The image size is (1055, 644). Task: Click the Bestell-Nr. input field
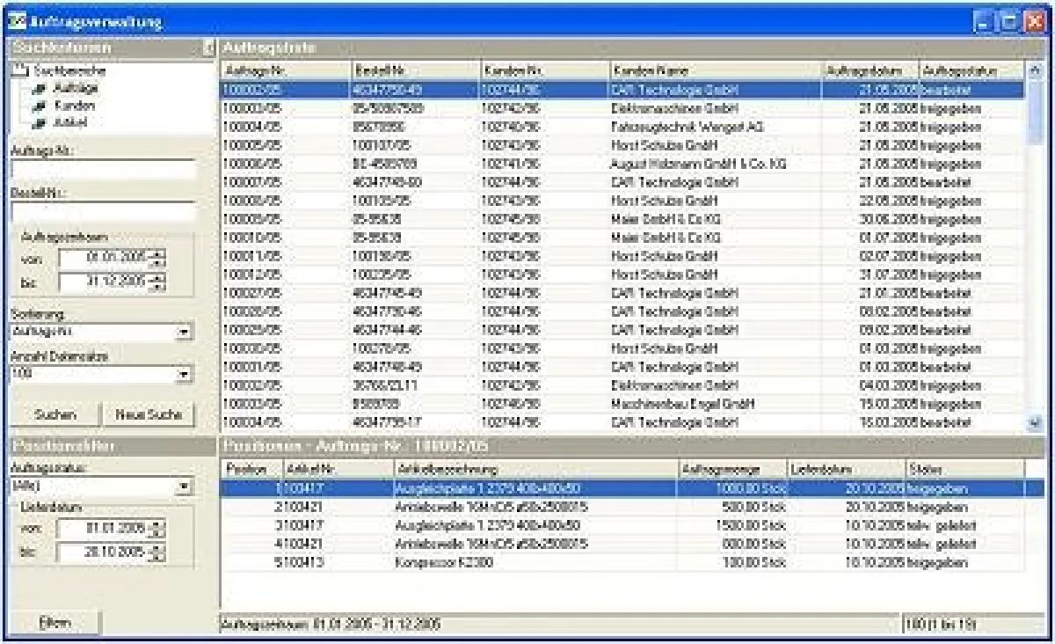click(101, 209)
